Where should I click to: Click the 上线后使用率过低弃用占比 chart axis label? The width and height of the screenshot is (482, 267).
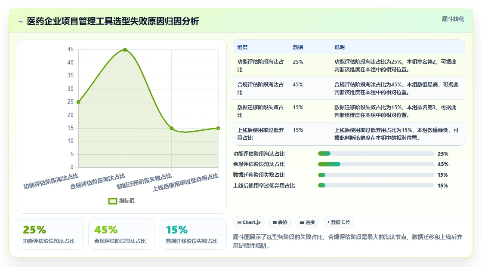click(x=185, y=182)
